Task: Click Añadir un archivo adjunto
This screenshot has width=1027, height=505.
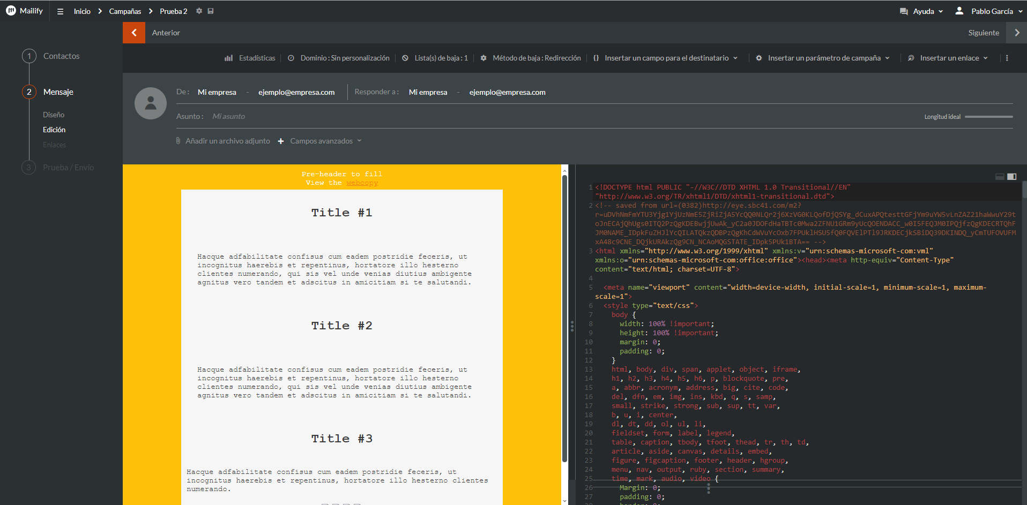Action: [x=228, y=141]
